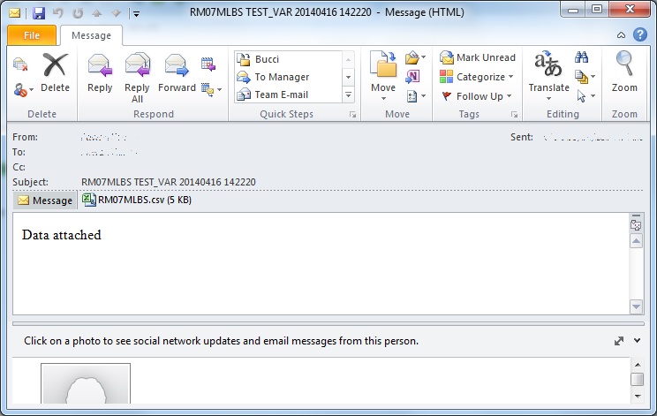
Task: Open Tags dialog launcher
Action: [514, 114]
